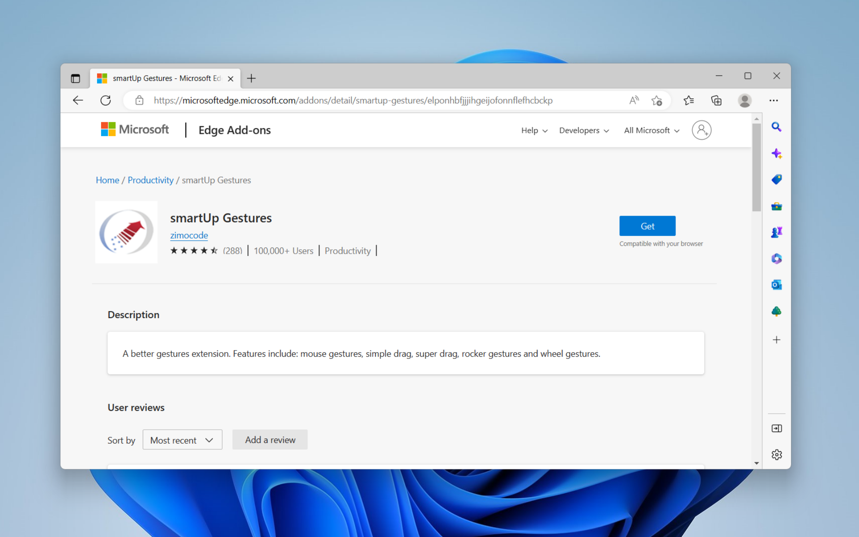
Task: Click the scrollbar down arrow
Action: click(x=757, y=463)
